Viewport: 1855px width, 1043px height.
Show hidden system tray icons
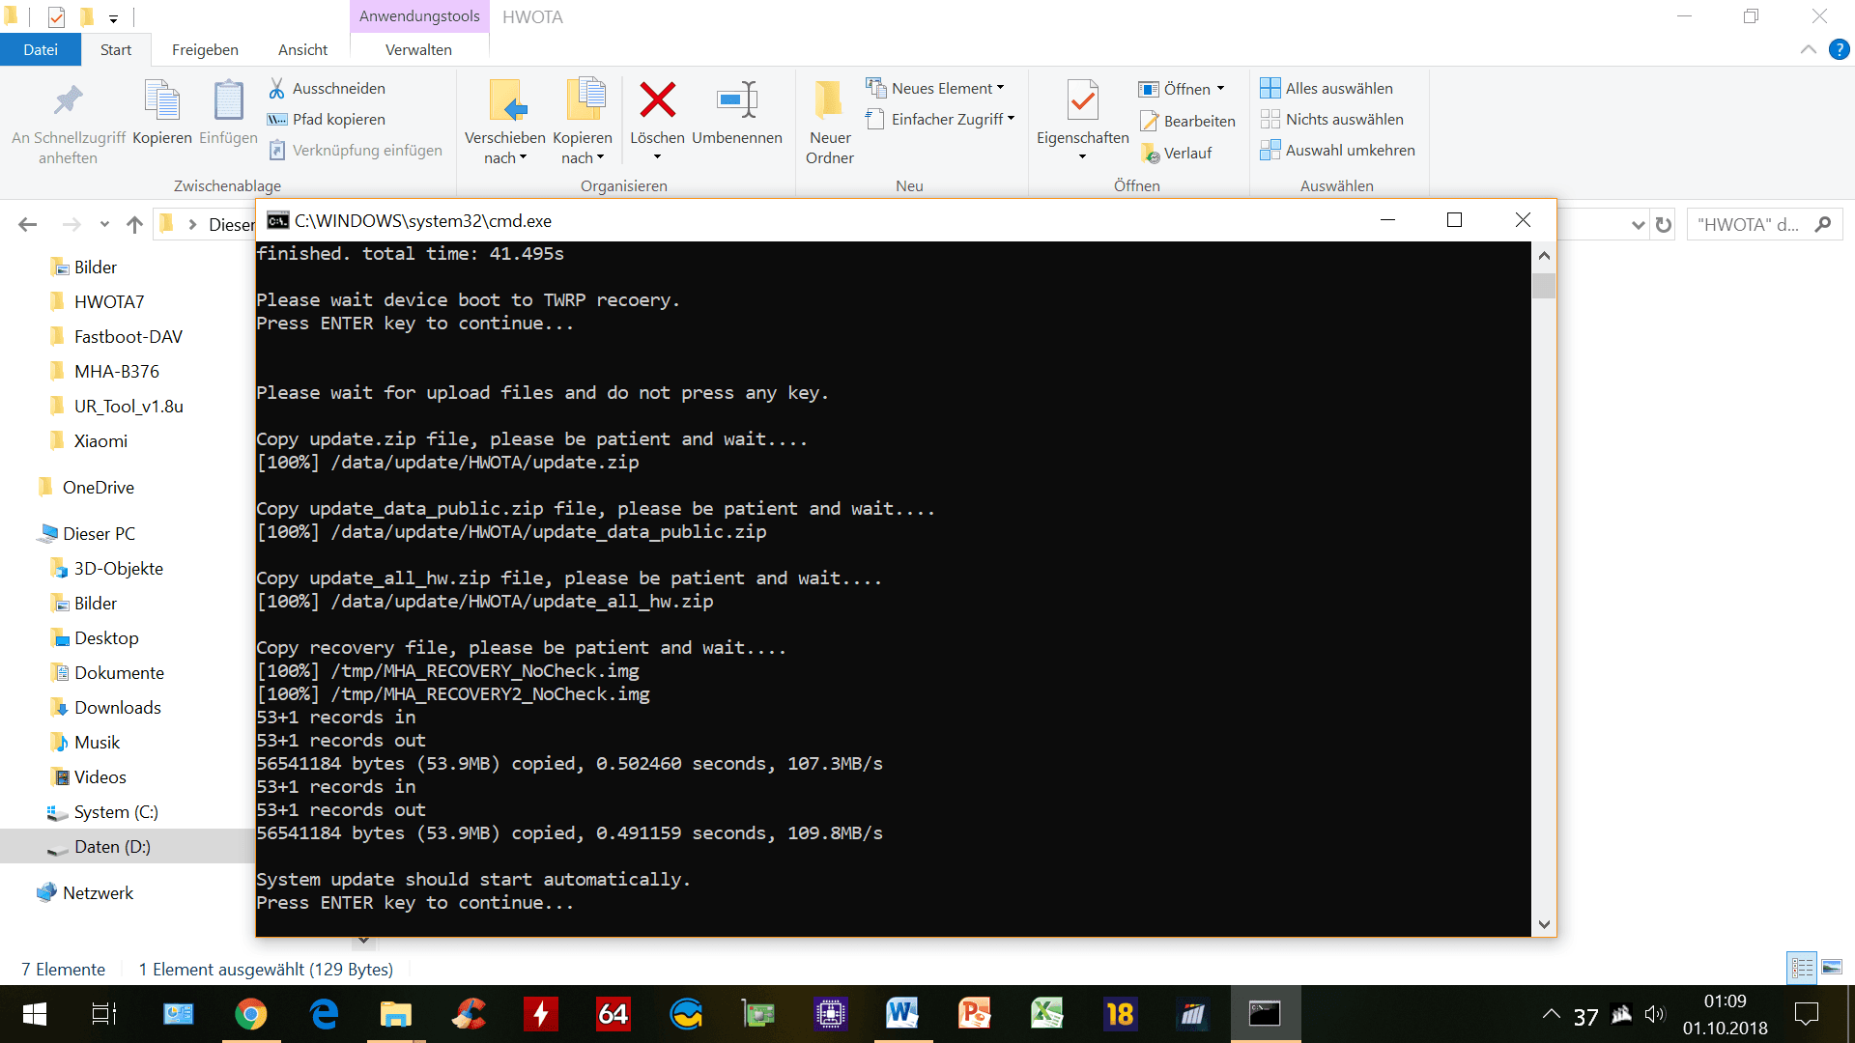point(1551,1014)
